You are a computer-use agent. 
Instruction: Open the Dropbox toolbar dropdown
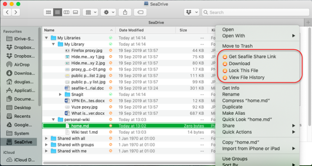coord(192,12)
